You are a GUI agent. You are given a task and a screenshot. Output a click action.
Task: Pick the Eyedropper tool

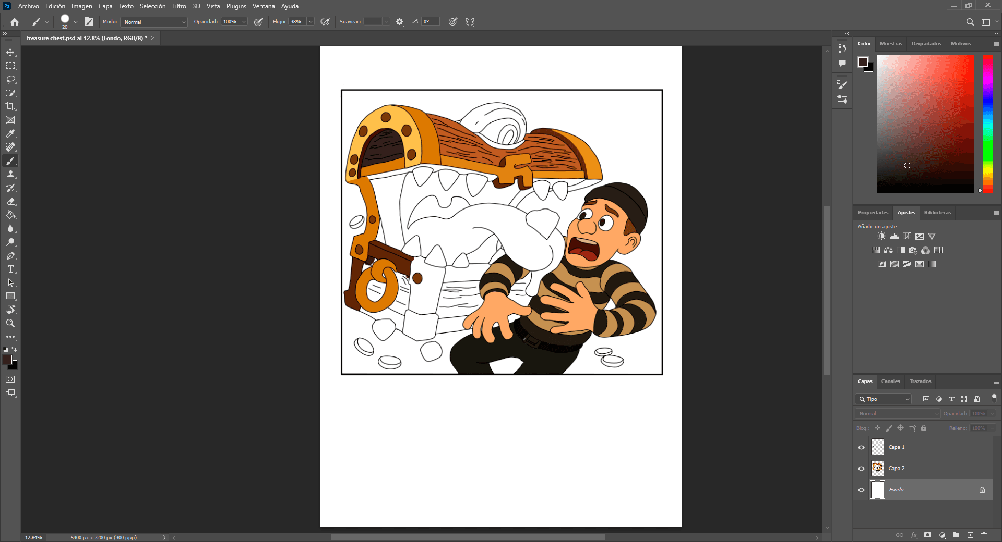pyautogui.click(x=10, y=133)
